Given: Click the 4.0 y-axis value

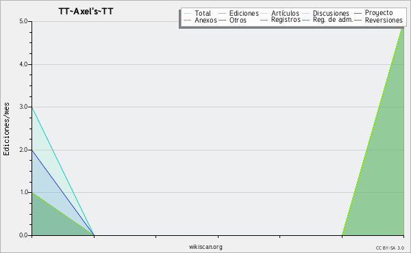Looking at the screenshot, I should 23,64.
